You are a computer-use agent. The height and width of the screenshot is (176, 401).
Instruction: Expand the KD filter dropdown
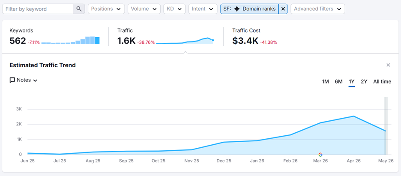tap(174, 9)
